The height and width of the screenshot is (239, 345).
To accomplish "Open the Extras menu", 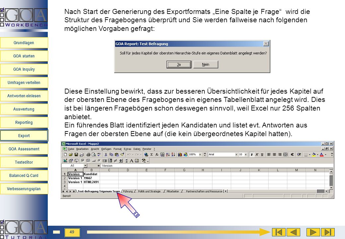I will click(x=127, y=149).
